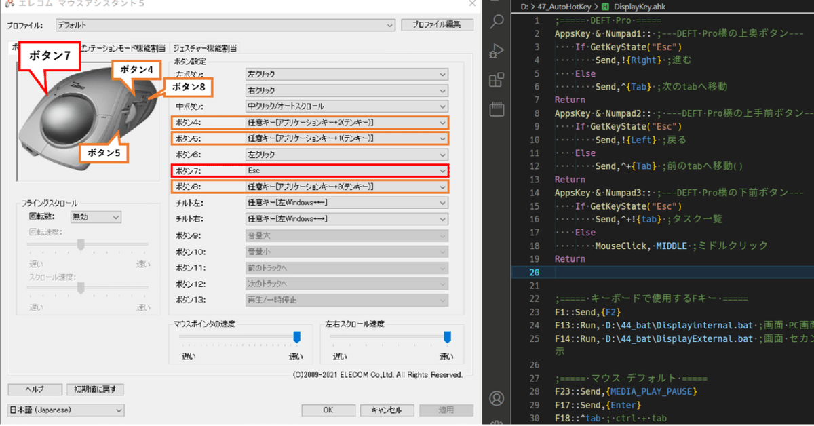Viewport: 814px width, 426px height.
Task: Click line number 8 in editor gutter
Action: point(536,113)
